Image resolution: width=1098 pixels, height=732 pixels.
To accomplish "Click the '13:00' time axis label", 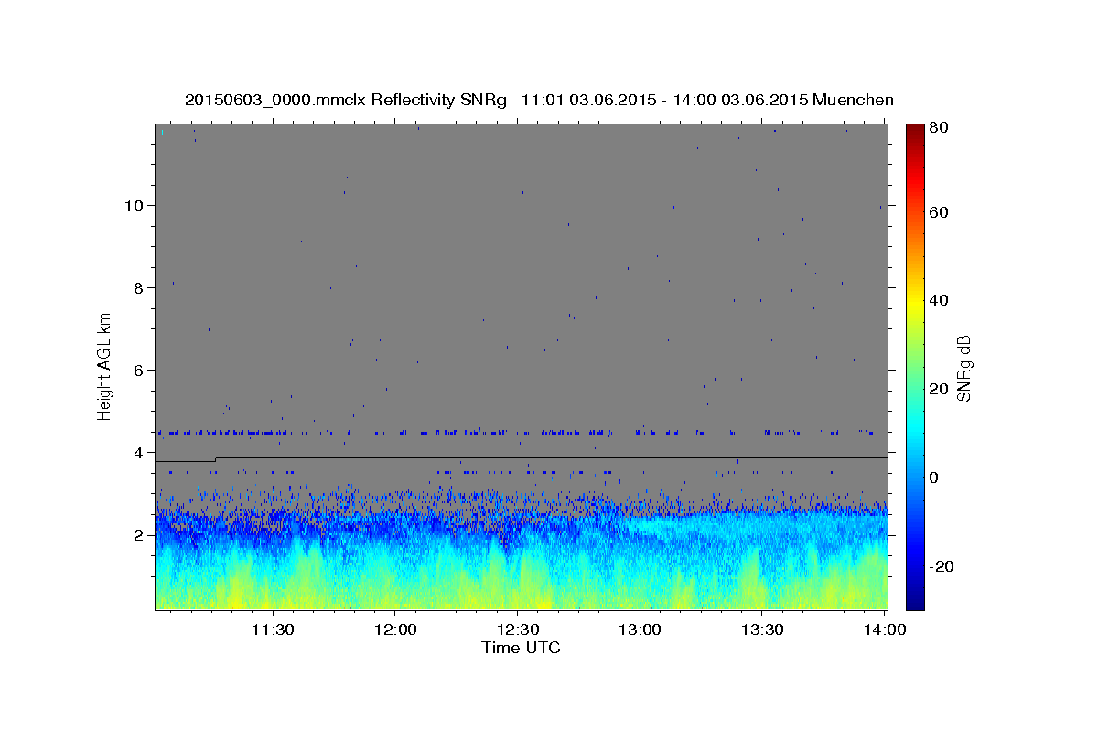I will [x=640, y=630].
